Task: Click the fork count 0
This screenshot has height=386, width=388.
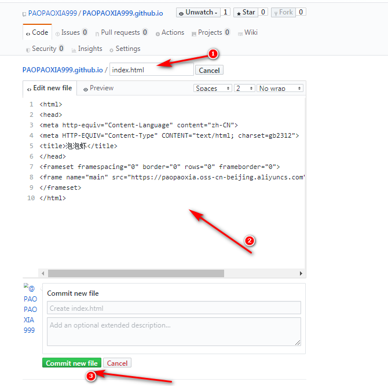Action: click(301, 12)
